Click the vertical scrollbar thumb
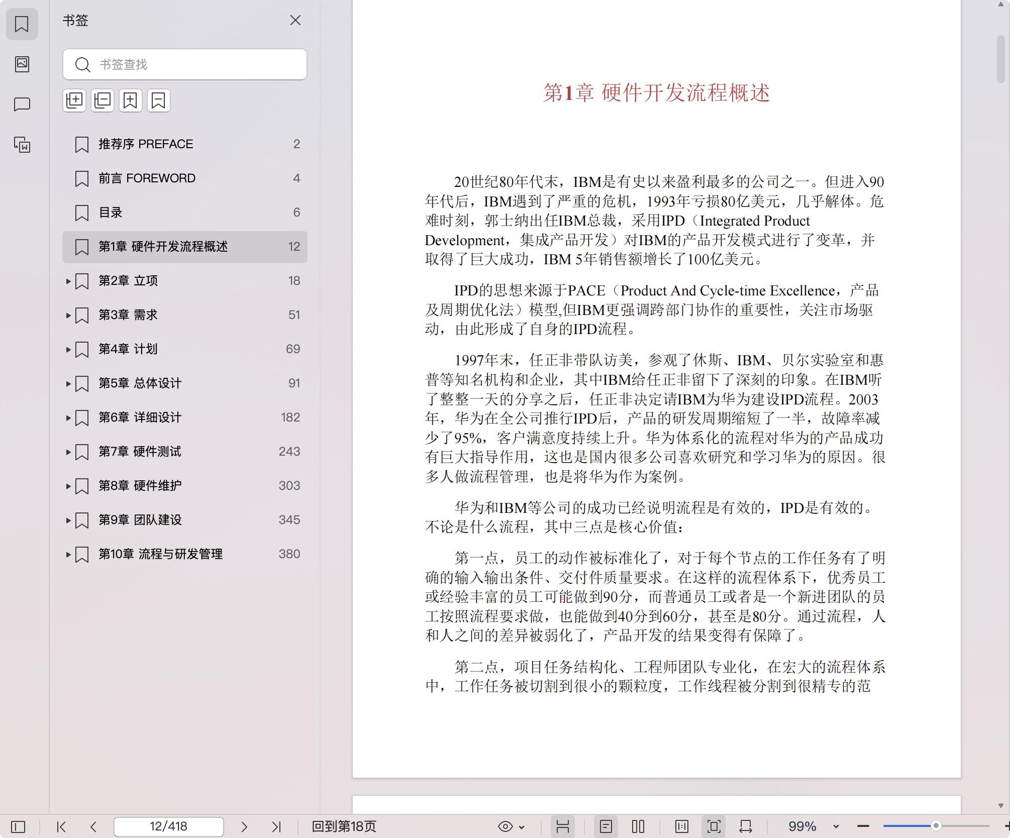The image size is (1010, 838). 1001,59
